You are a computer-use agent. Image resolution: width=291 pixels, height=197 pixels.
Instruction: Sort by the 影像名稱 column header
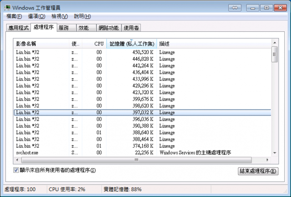41,44
